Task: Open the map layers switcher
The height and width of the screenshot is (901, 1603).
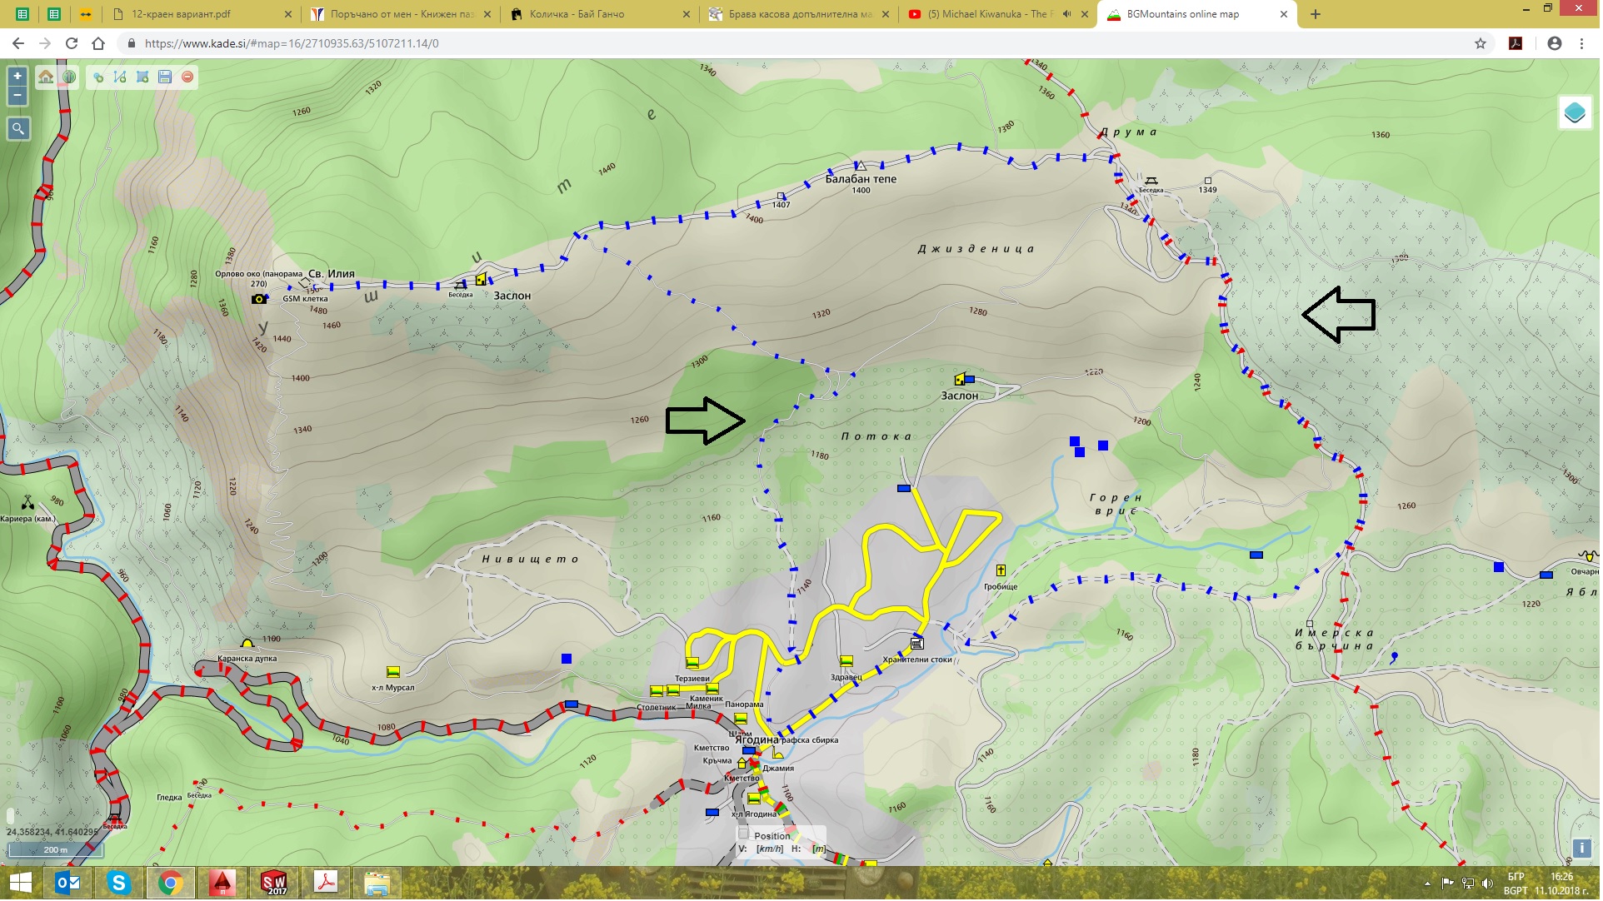Action: point(1576,112)
